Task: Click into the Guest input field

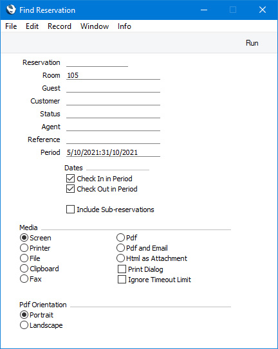Action: tap(113, 88)
